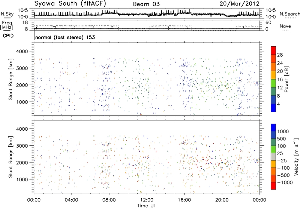
Task: Click the '-1000' velocity colorbar value
Action: point(285,182)
